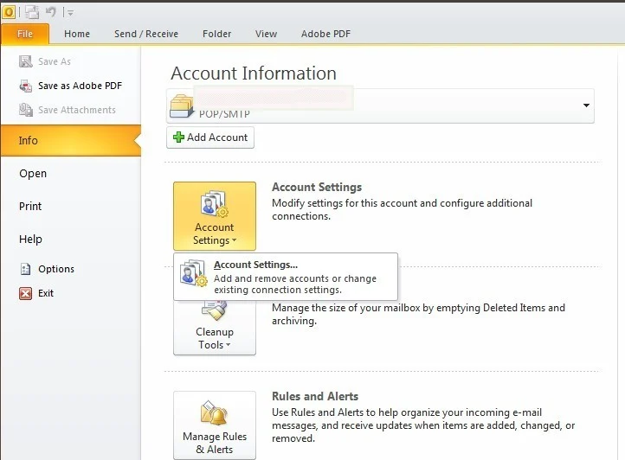Click the POP/SMTP account type text
This screenshot has width=625, height=460.
(224, 114)
